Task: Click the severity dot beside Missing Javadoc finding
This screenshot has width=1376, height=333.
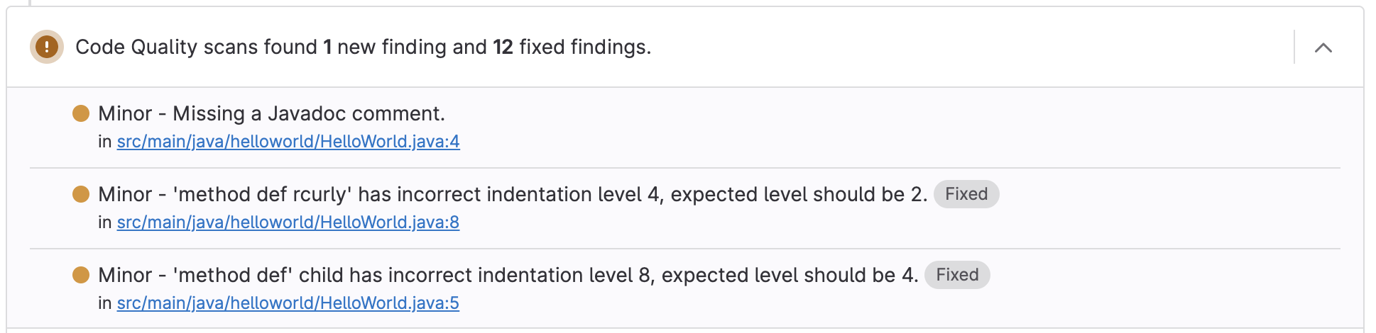Action: pyautogui.click(x=81, y=113)
